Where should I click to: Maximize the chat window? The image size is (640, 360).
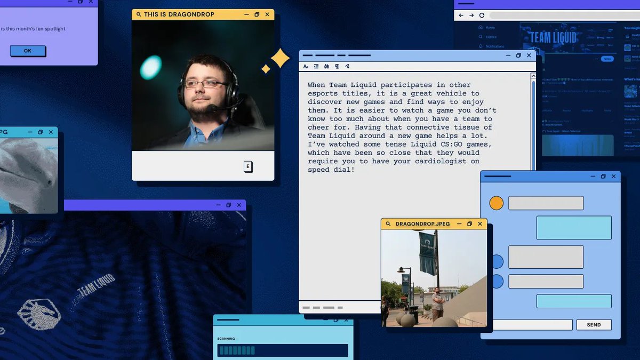point(603,176)
